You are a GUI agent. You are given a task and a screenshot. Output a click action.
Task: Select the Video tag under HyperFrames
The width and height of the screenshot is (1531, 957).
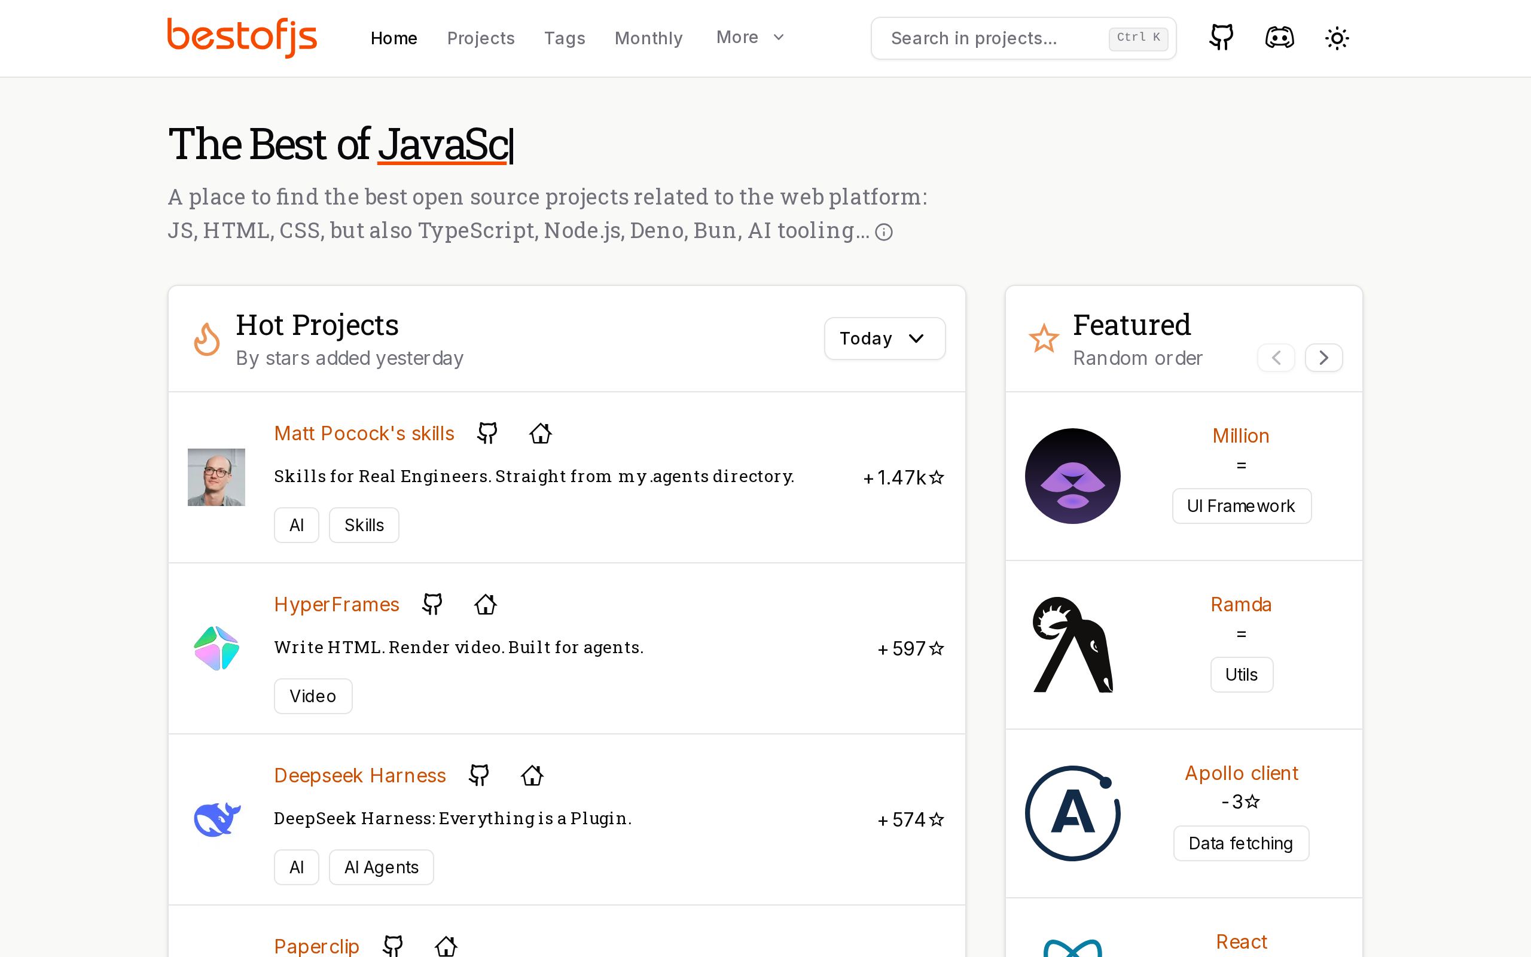[313, 696]
